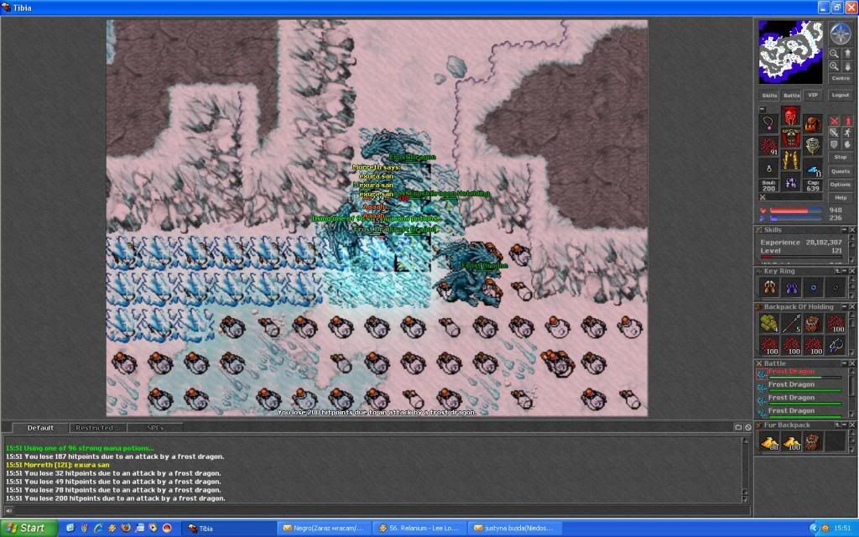Select the boots equipment slot
859x537 pixels.
pos(790,182)
